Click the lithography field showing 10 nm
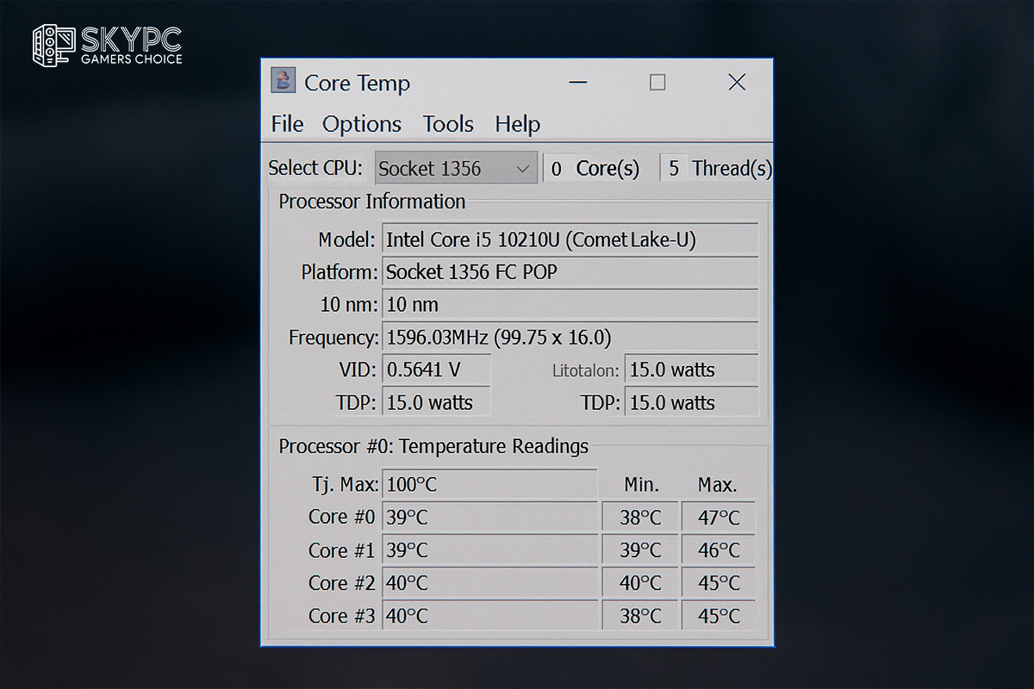The height and width of the screenshot is (689, 1034). coord(570,304)
